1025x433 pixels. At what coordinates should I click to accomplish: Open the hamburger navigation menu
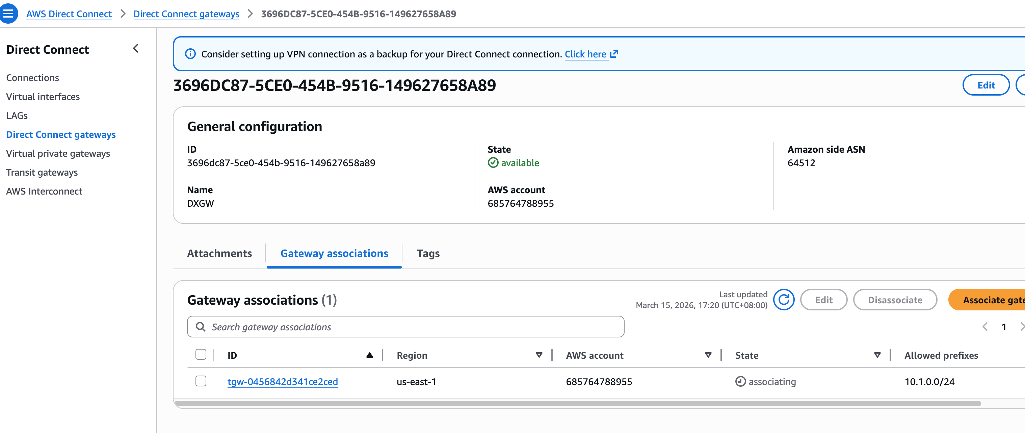[8, 14]
